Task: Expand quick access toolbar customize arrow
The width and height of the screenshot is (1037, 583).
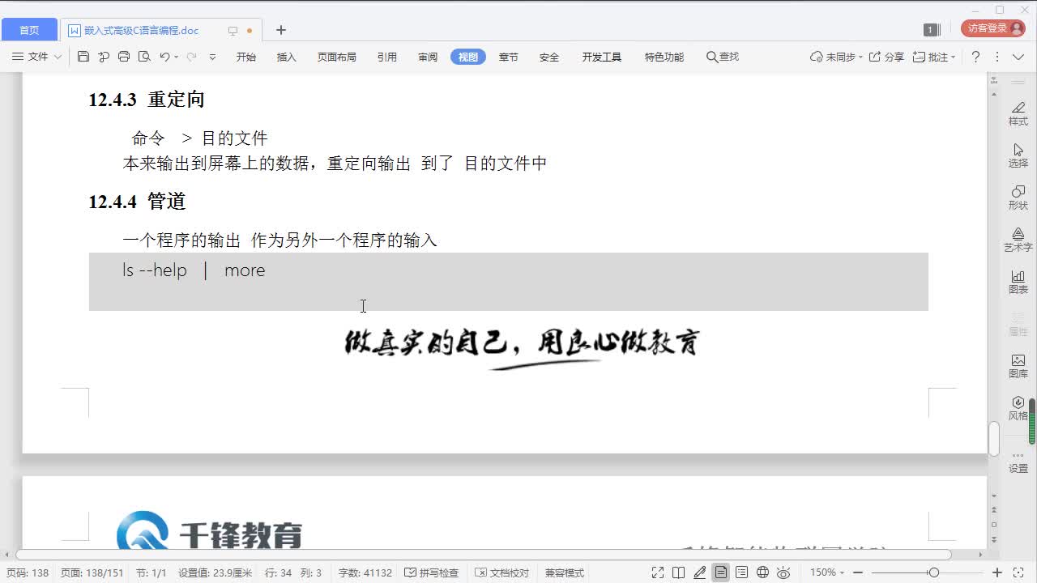Action: click(x=212, y=57)
